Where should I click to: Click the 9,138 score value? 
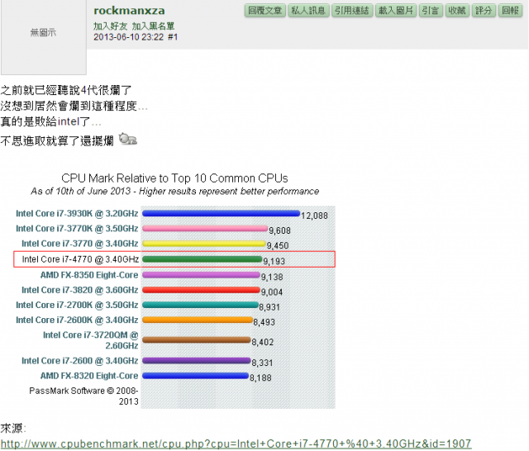[272, 277]
